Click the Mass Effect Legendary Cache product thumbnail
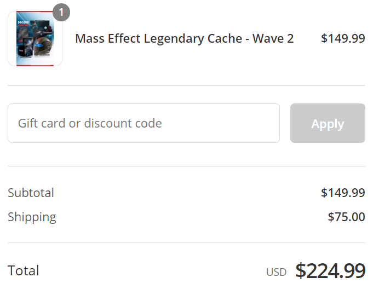This screenshot has height=289, width=379. click(x=35, y=39)
